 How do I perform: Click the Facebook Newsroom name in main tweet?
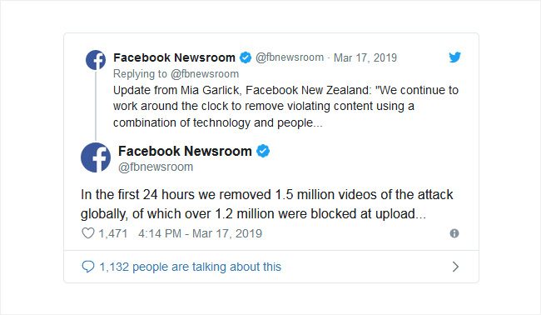185,151
